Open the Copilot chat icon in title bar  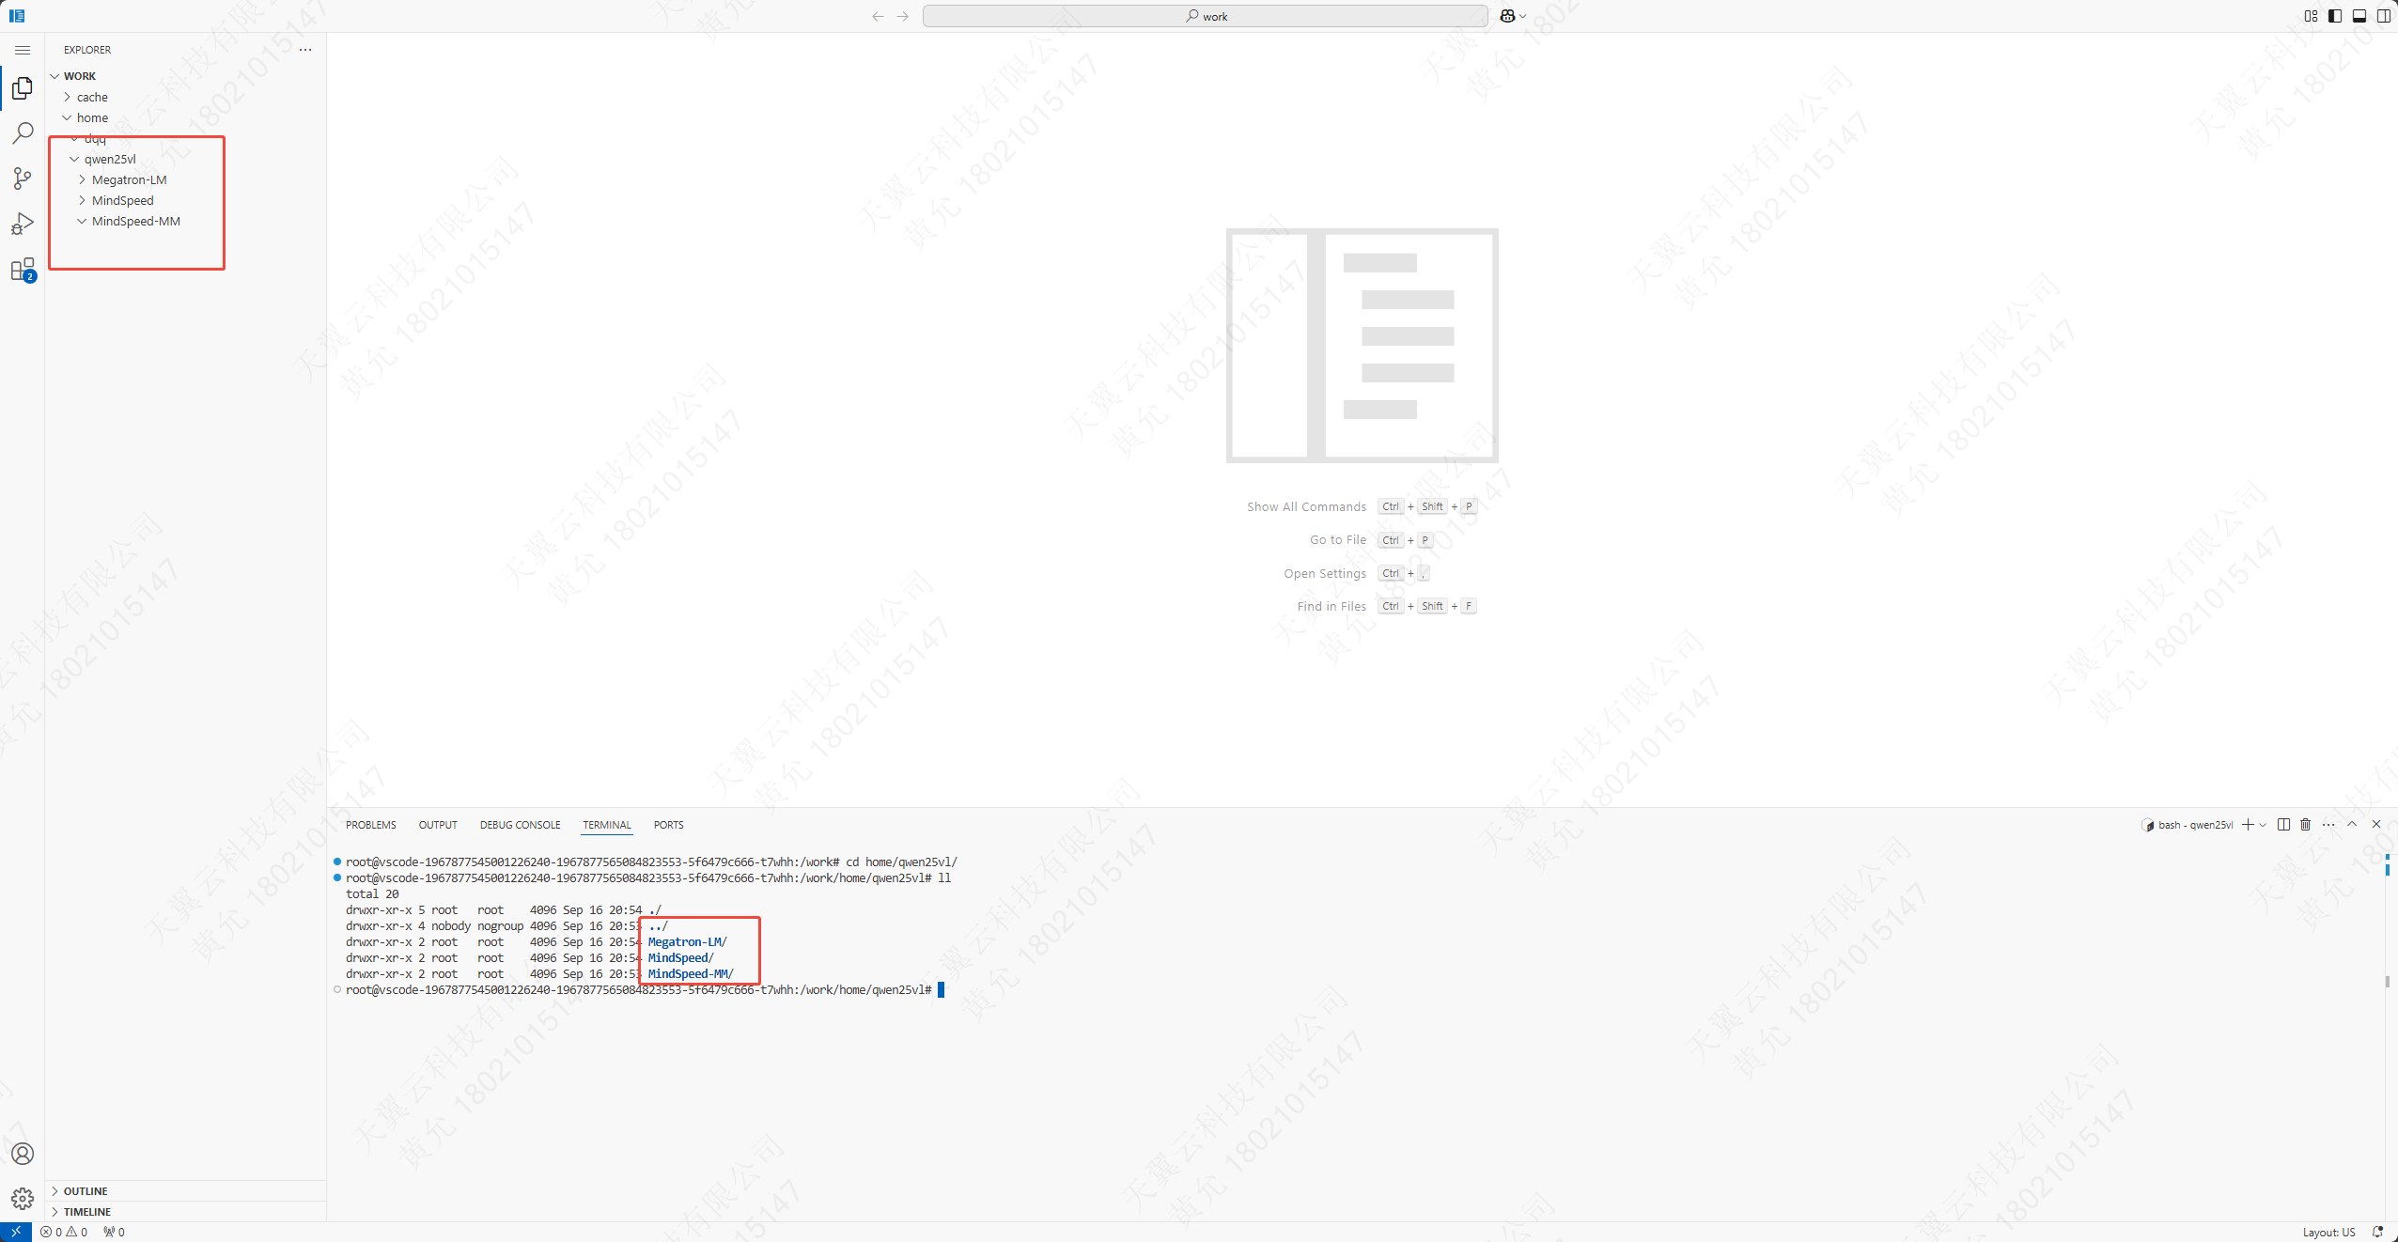coord(1507,16)
